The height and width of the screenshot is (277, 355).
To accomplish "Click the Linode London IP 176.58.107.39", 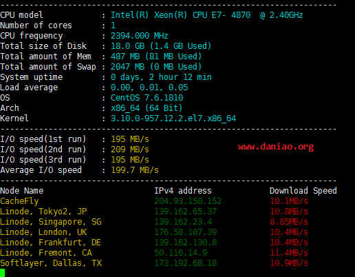I will click(185, 232).
